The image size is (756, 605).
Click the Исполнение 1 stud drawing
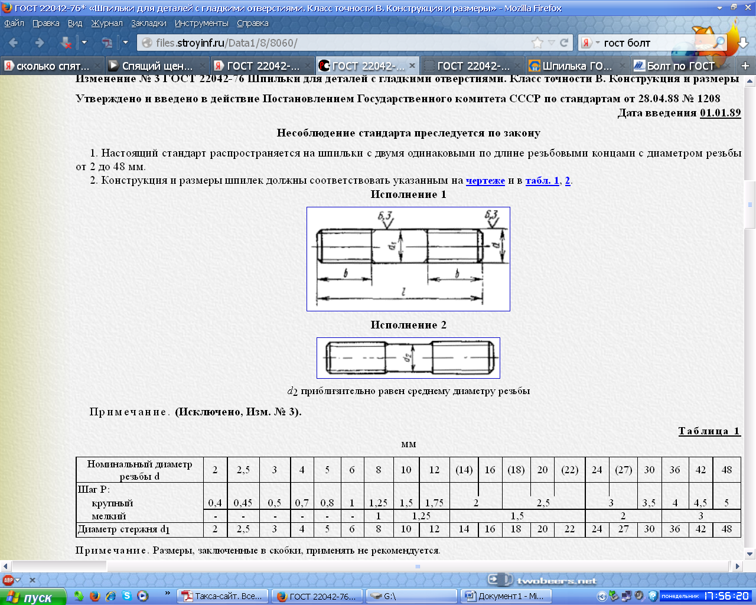[x=408, y=259]
